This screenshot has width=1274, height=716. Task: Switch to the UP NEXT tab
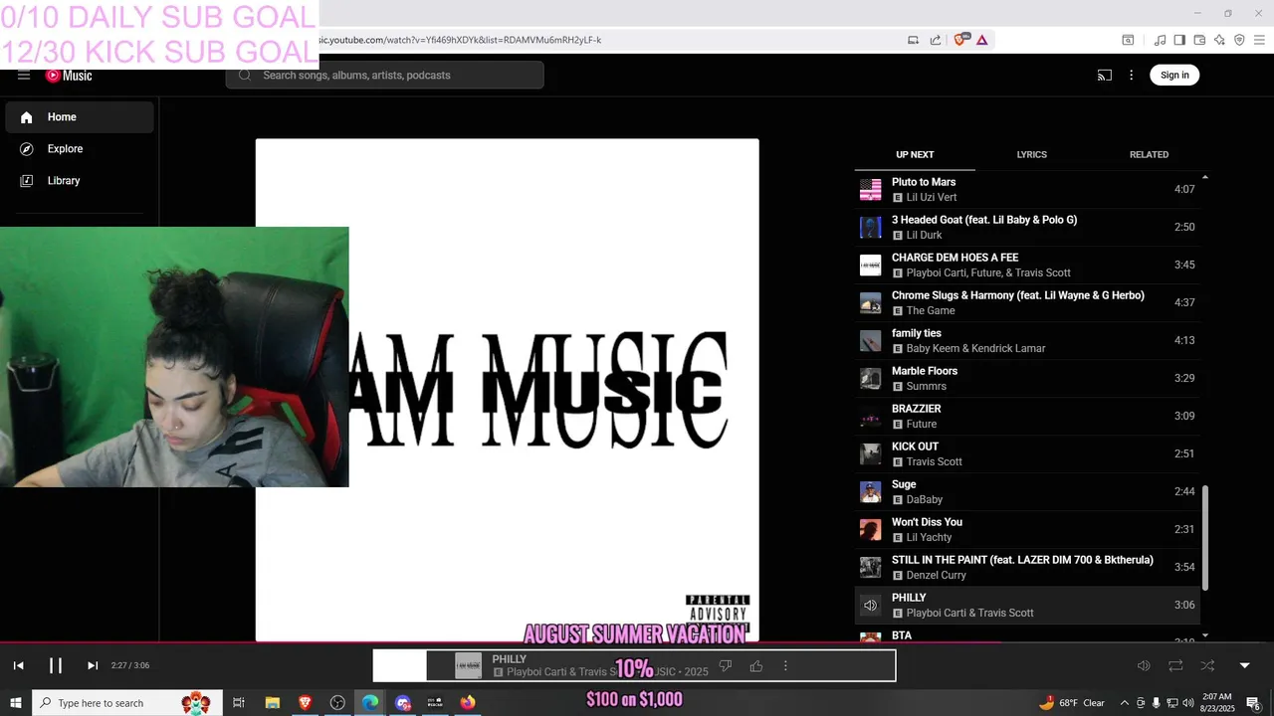(x=915, y=154)
